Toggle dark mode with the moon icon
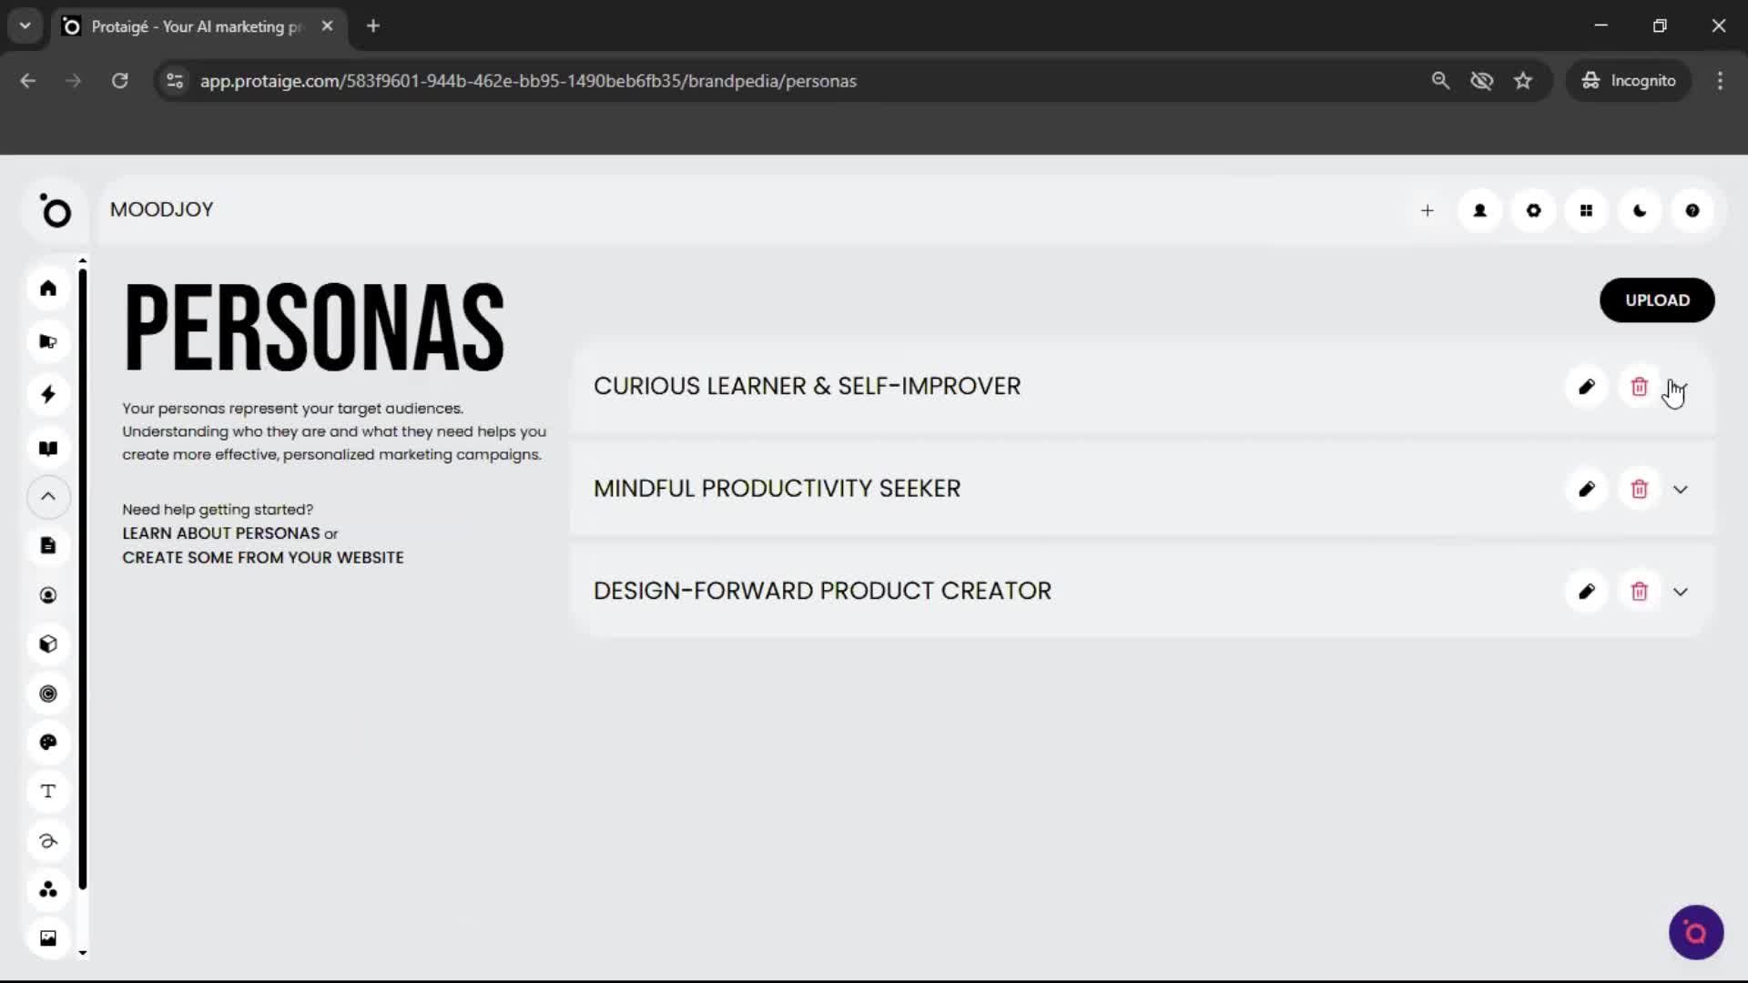This screenshot has width=1748, height=983. 1639,210
